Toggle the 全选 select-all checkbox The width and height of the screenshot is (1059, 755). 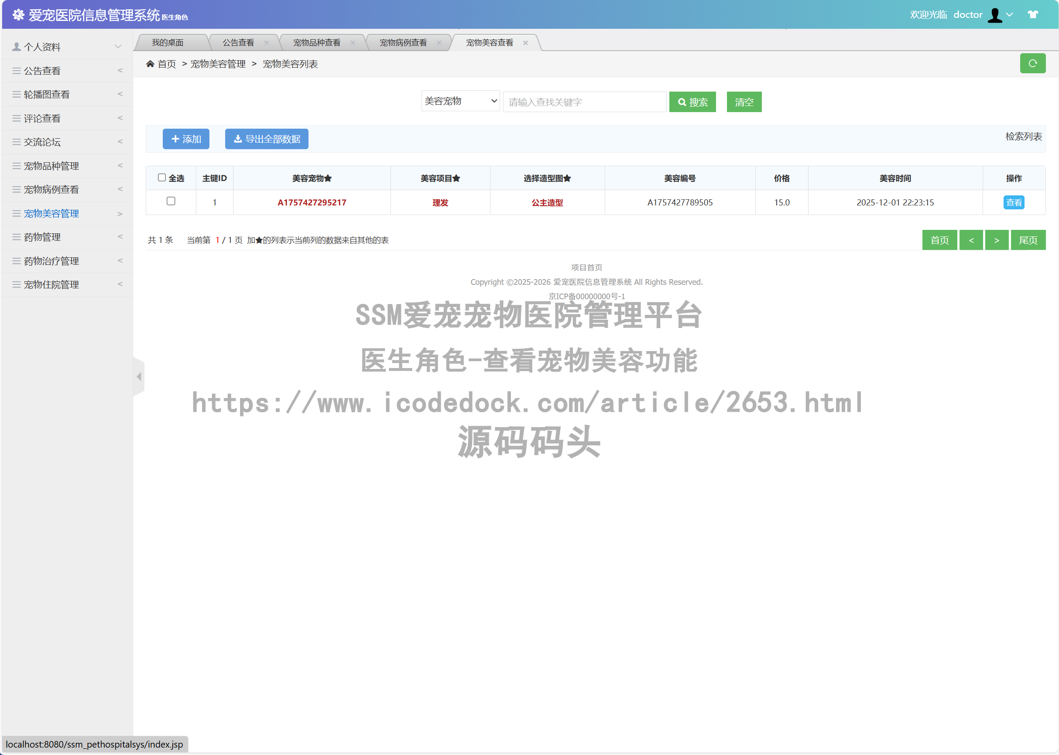(162, 178)
